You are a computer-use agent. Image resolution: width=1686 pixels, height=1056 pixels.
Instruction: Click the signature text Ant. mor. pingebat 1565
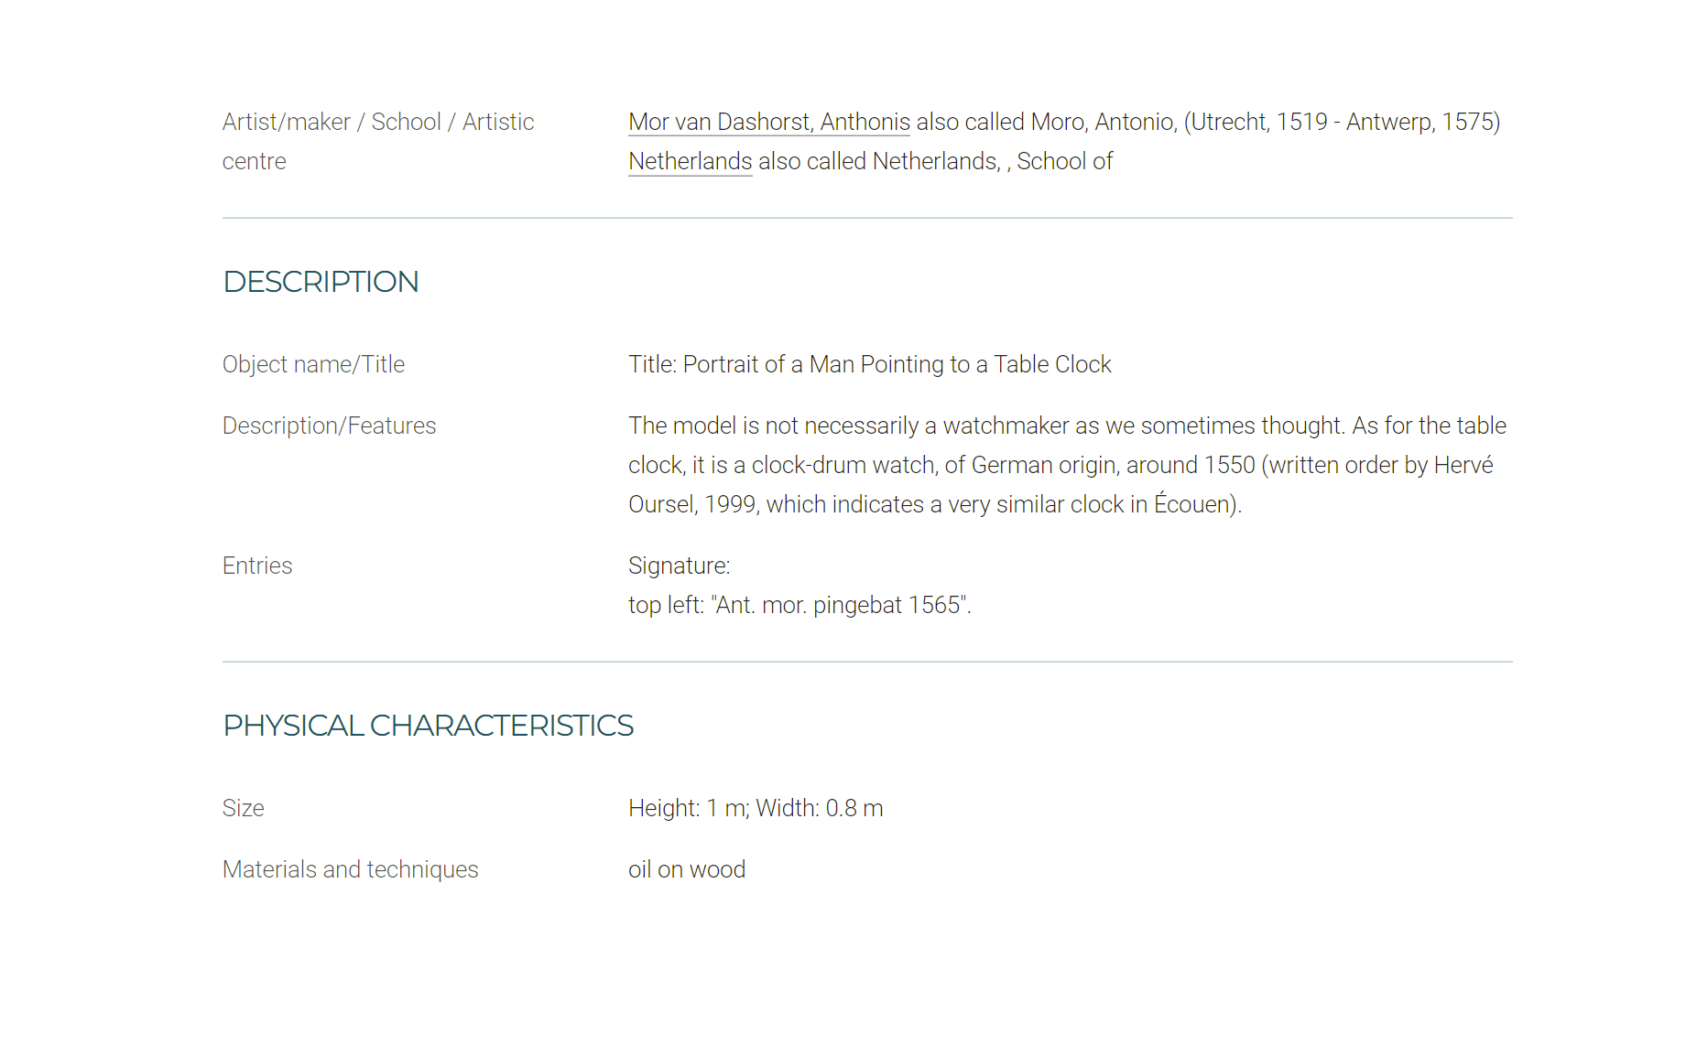click(841, 605)
